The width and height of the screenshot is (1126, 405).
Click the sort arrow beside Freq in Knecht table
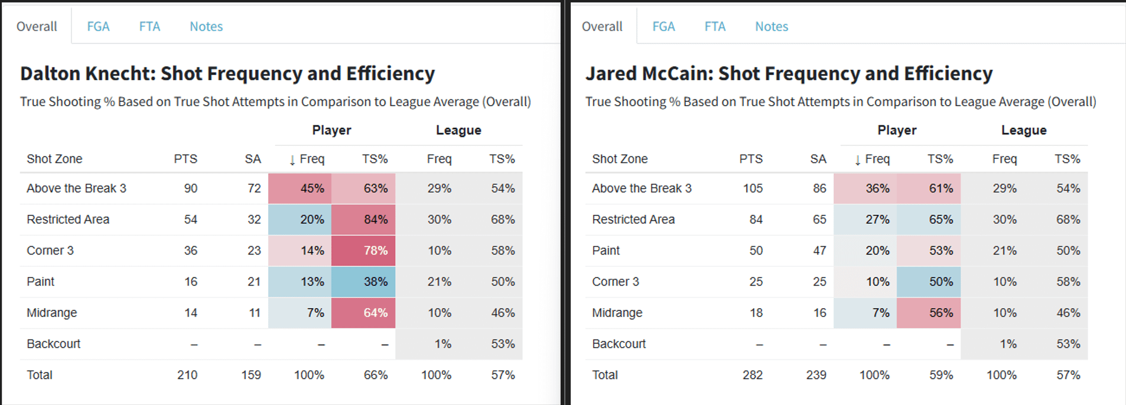coord(292,160)
